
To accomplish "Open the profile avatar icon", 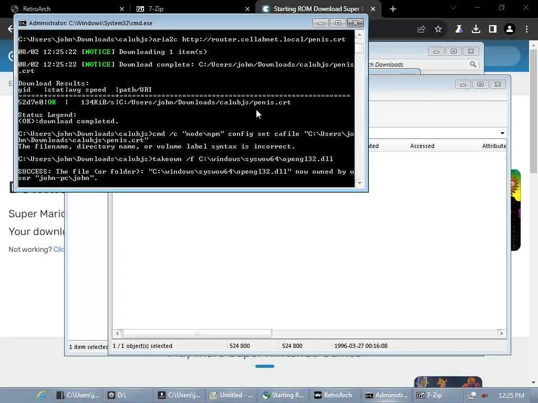I will pyautogui.click(x=510, y=29).
